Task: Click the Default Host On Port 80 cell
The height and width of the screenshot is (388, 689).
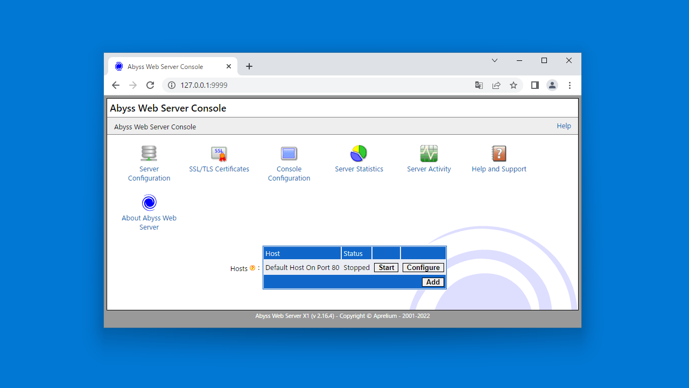Action: click(x=303, y=268)
